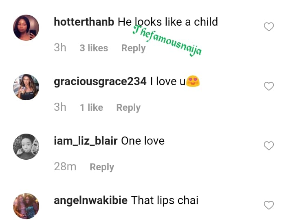View the "3 likes" list

click(94, 48)
